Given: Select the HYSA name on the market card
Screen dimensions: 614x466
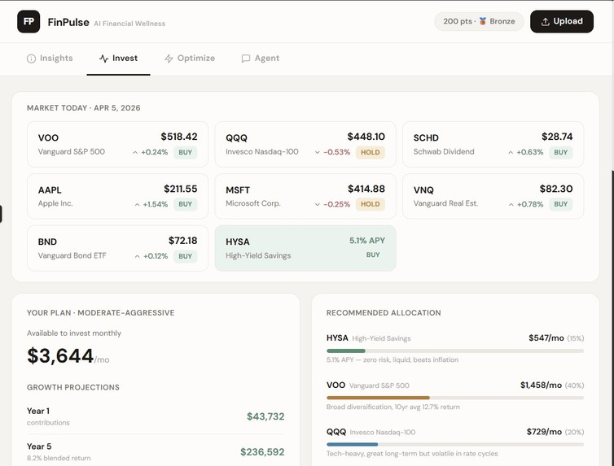Looking at the screenshot, I should click(238, 242).
